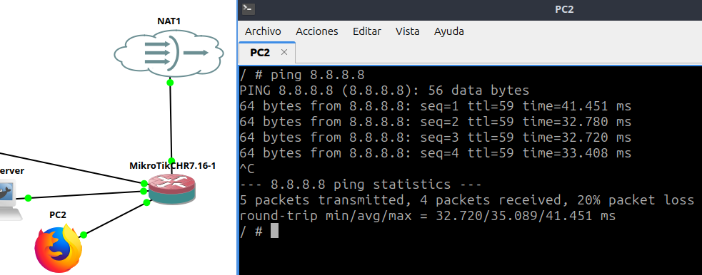This screenshot has height=275, width=702.
Task: Click the green port dot next to server
Action: coord(28,198)
